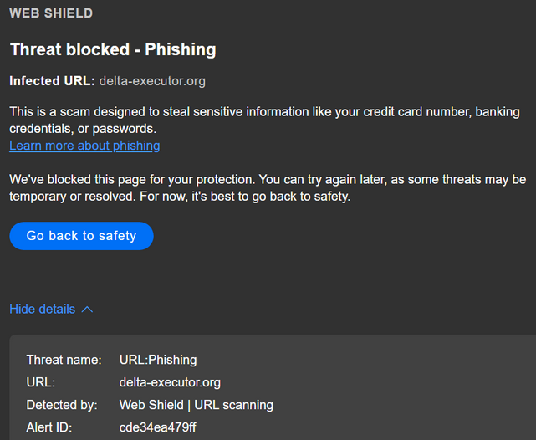
Task: Click the Alert ID label
Action: [x=49, y=427]
